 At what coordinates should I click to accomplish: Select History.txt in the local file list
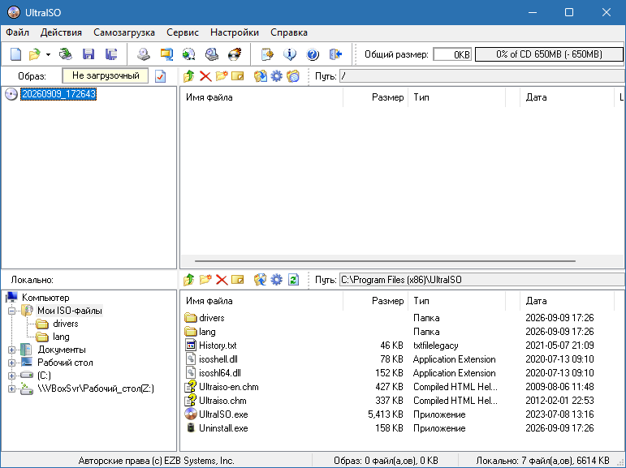pos(218,346)
